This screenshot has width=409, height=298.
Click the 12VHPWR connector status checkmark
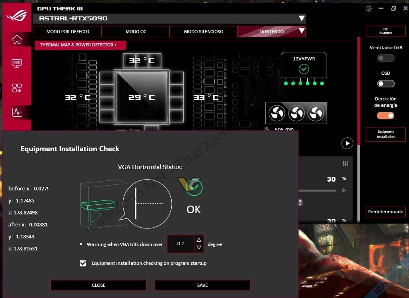(305, 69)
